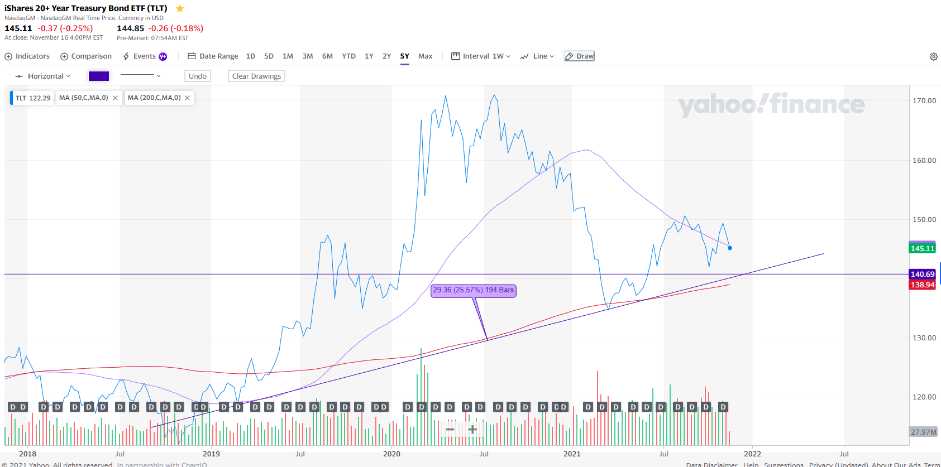Open the Line chart type dropdown
Viewport: 941px width, 467px height.
(537, 56)
